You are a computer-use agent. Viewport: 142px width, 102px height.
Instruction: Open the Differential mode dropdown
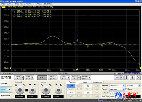[x=139, y=86]
